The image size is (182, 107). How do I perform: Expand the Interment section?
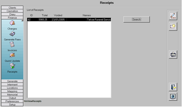click(x=12, y=84)
